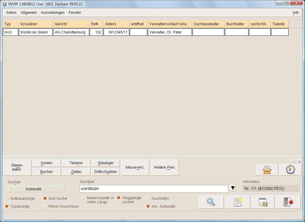Click the Verwalter/vorläuf.Verw. column header
This screenshot has width=305, height=222.
click(170, 24)
